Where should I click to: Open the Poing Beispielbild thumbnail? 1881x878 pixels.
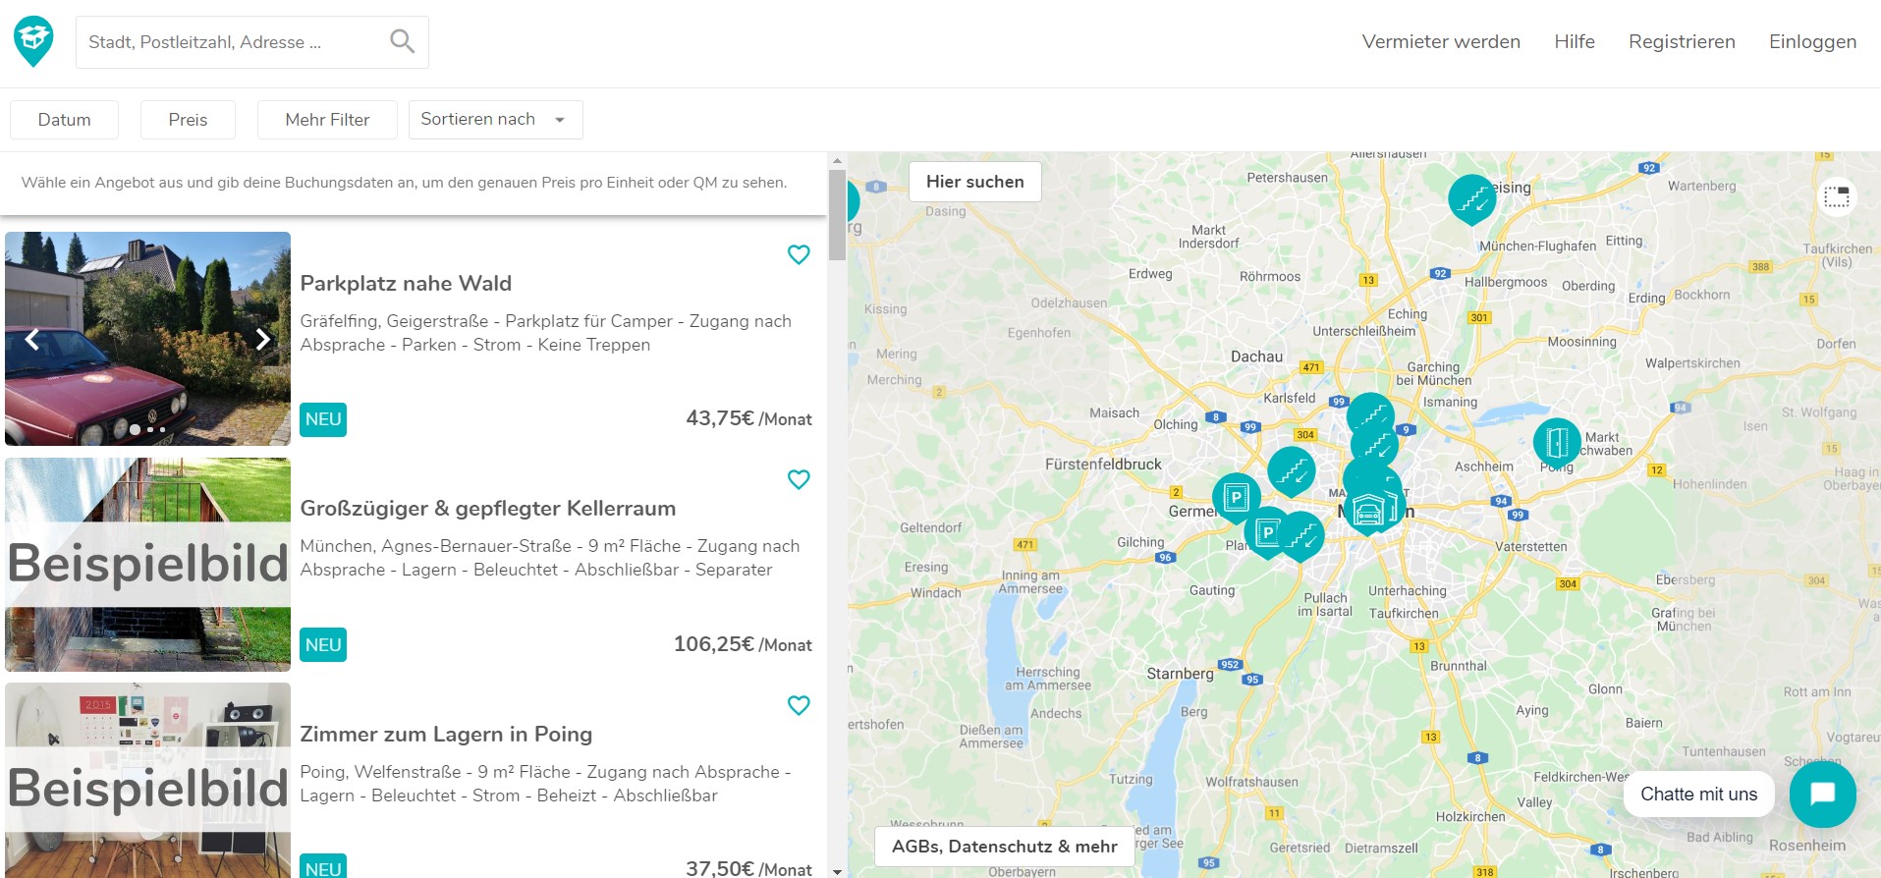coord(147,781)
